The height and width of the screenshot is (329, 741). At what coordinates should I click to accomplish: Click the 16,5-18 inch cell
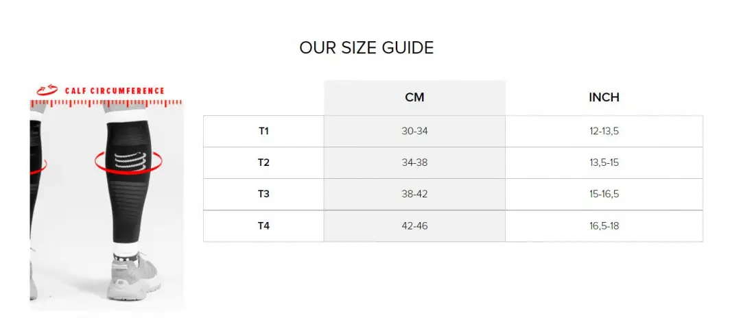(x=604, y=226)
